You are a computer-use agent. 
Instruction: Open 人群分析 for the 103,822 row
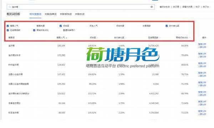tap(202, 95)
